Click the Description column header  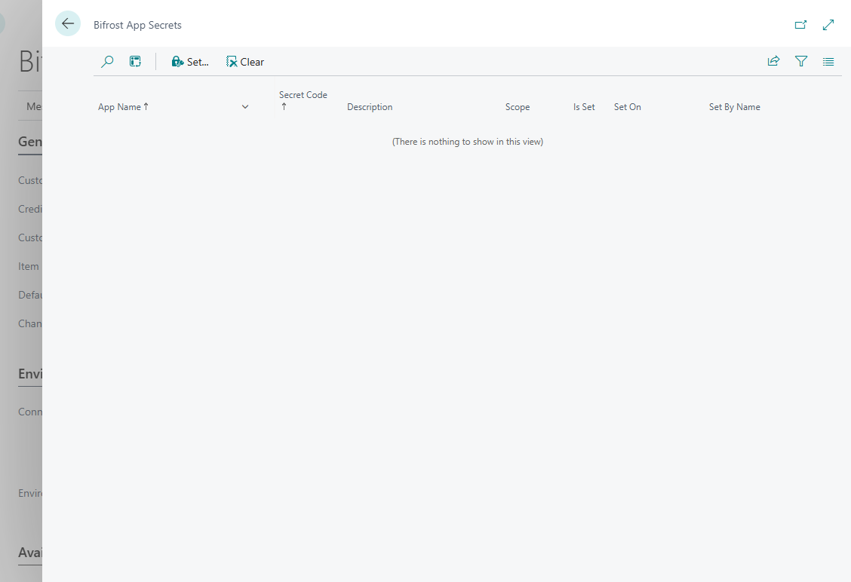click(370, 107)
